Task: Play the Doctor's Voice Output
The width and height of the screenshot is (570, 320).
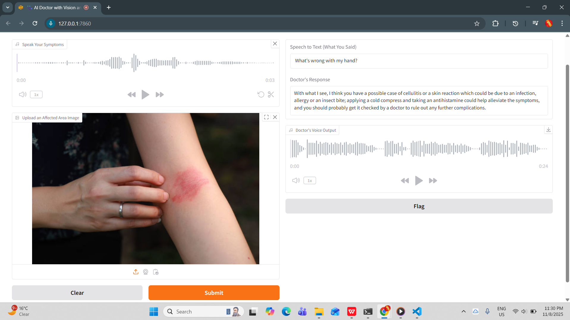Action: point(419,181)
